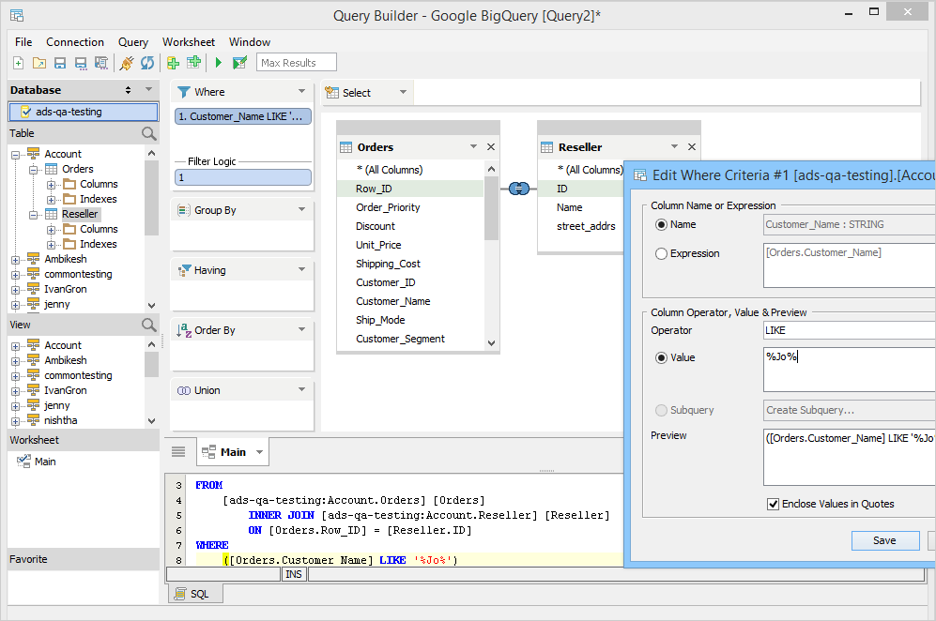
Task: Click the hamburger lines icon beside Main tab
Action: [178, 451]
